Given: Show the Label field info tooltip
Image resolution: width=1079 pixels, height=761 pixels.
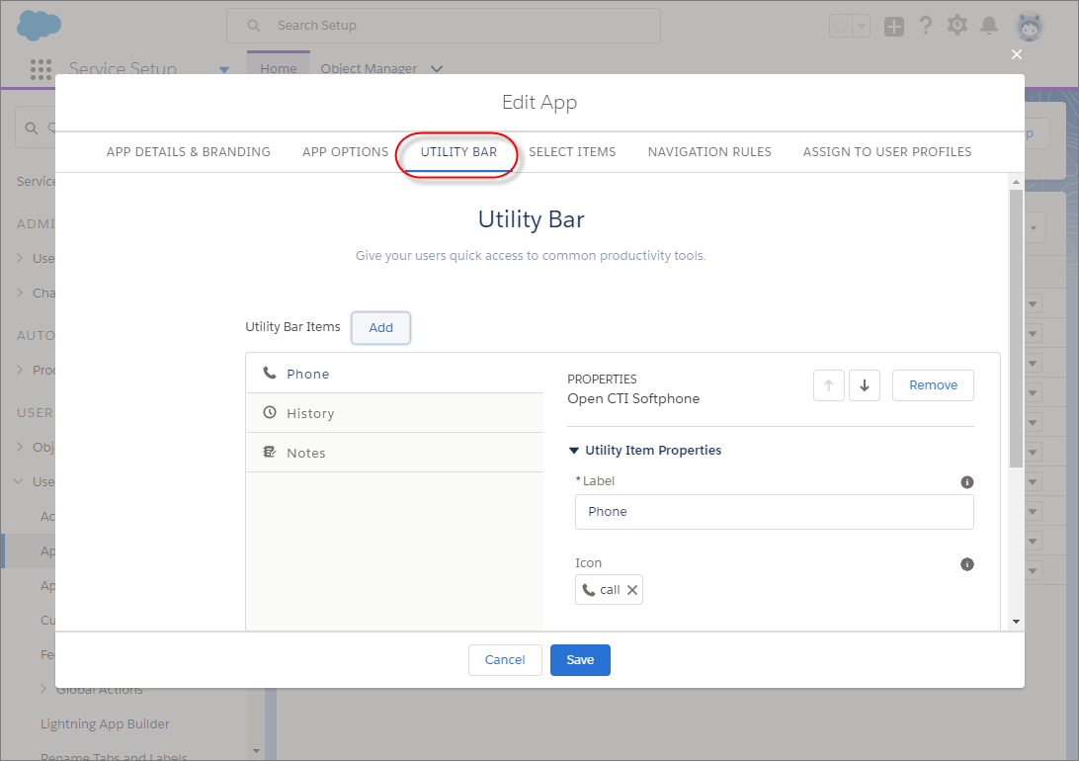Looking at the screenshot, I should [x=966, y=482].
